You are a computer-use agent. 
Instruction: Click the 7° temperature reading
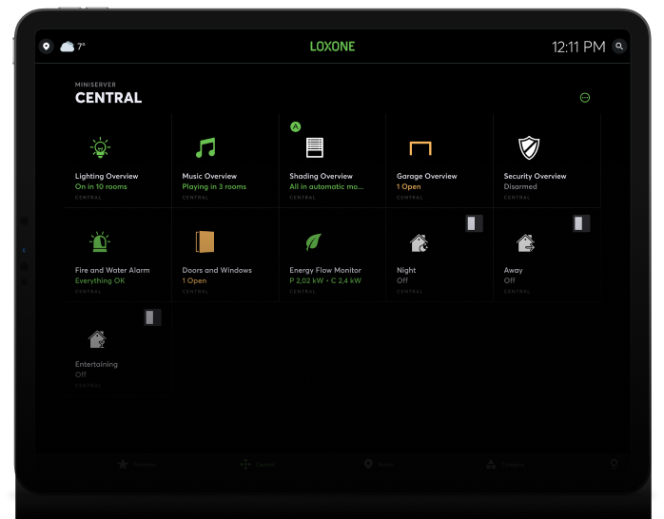81,47
